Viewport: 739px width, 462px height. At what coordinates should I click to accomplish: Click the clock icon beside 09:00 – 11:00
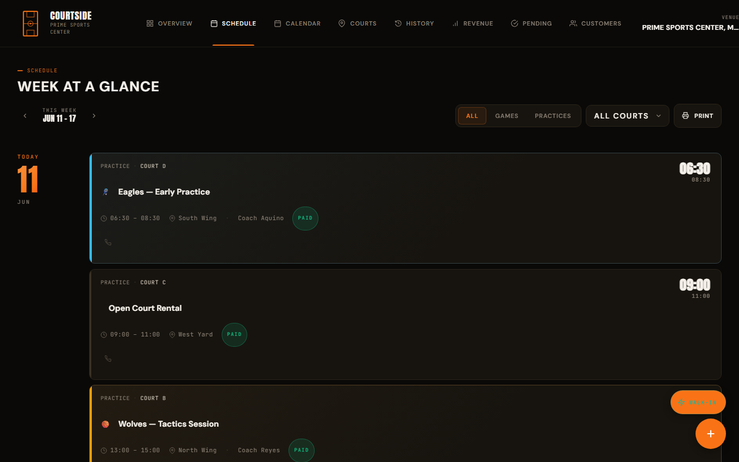pos(104,335)
